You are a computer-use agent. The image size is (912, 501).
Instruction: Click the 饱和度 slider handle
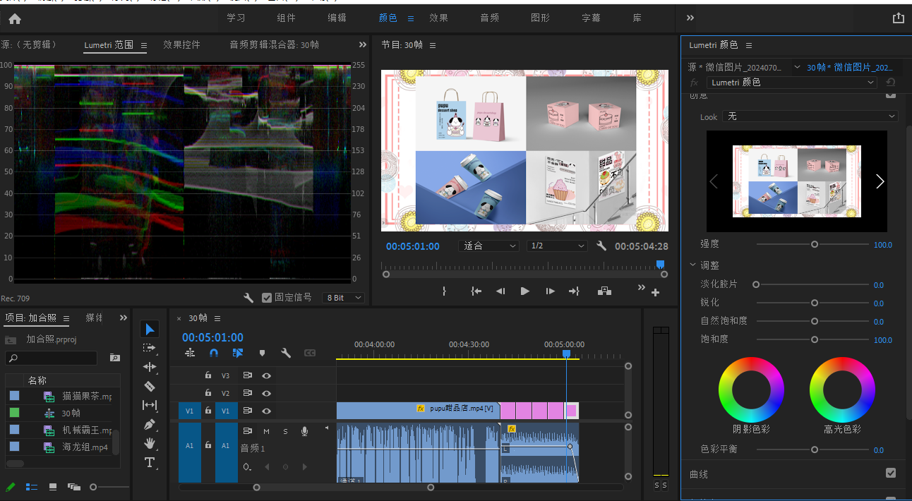pos(814,339)
